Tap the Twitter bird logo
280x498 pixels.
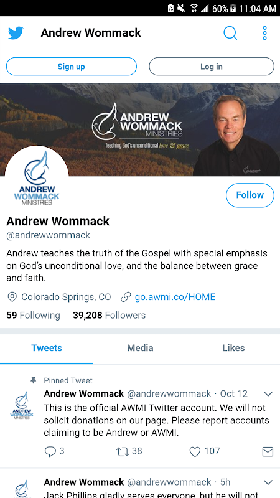click(16, 33)
